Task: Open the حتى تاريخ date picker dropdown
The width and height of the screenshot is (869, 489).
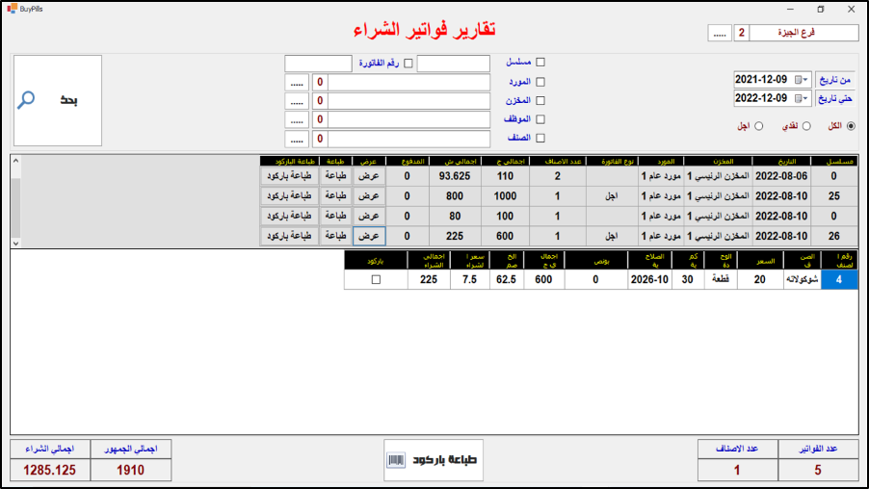Action: pos(802,98)
